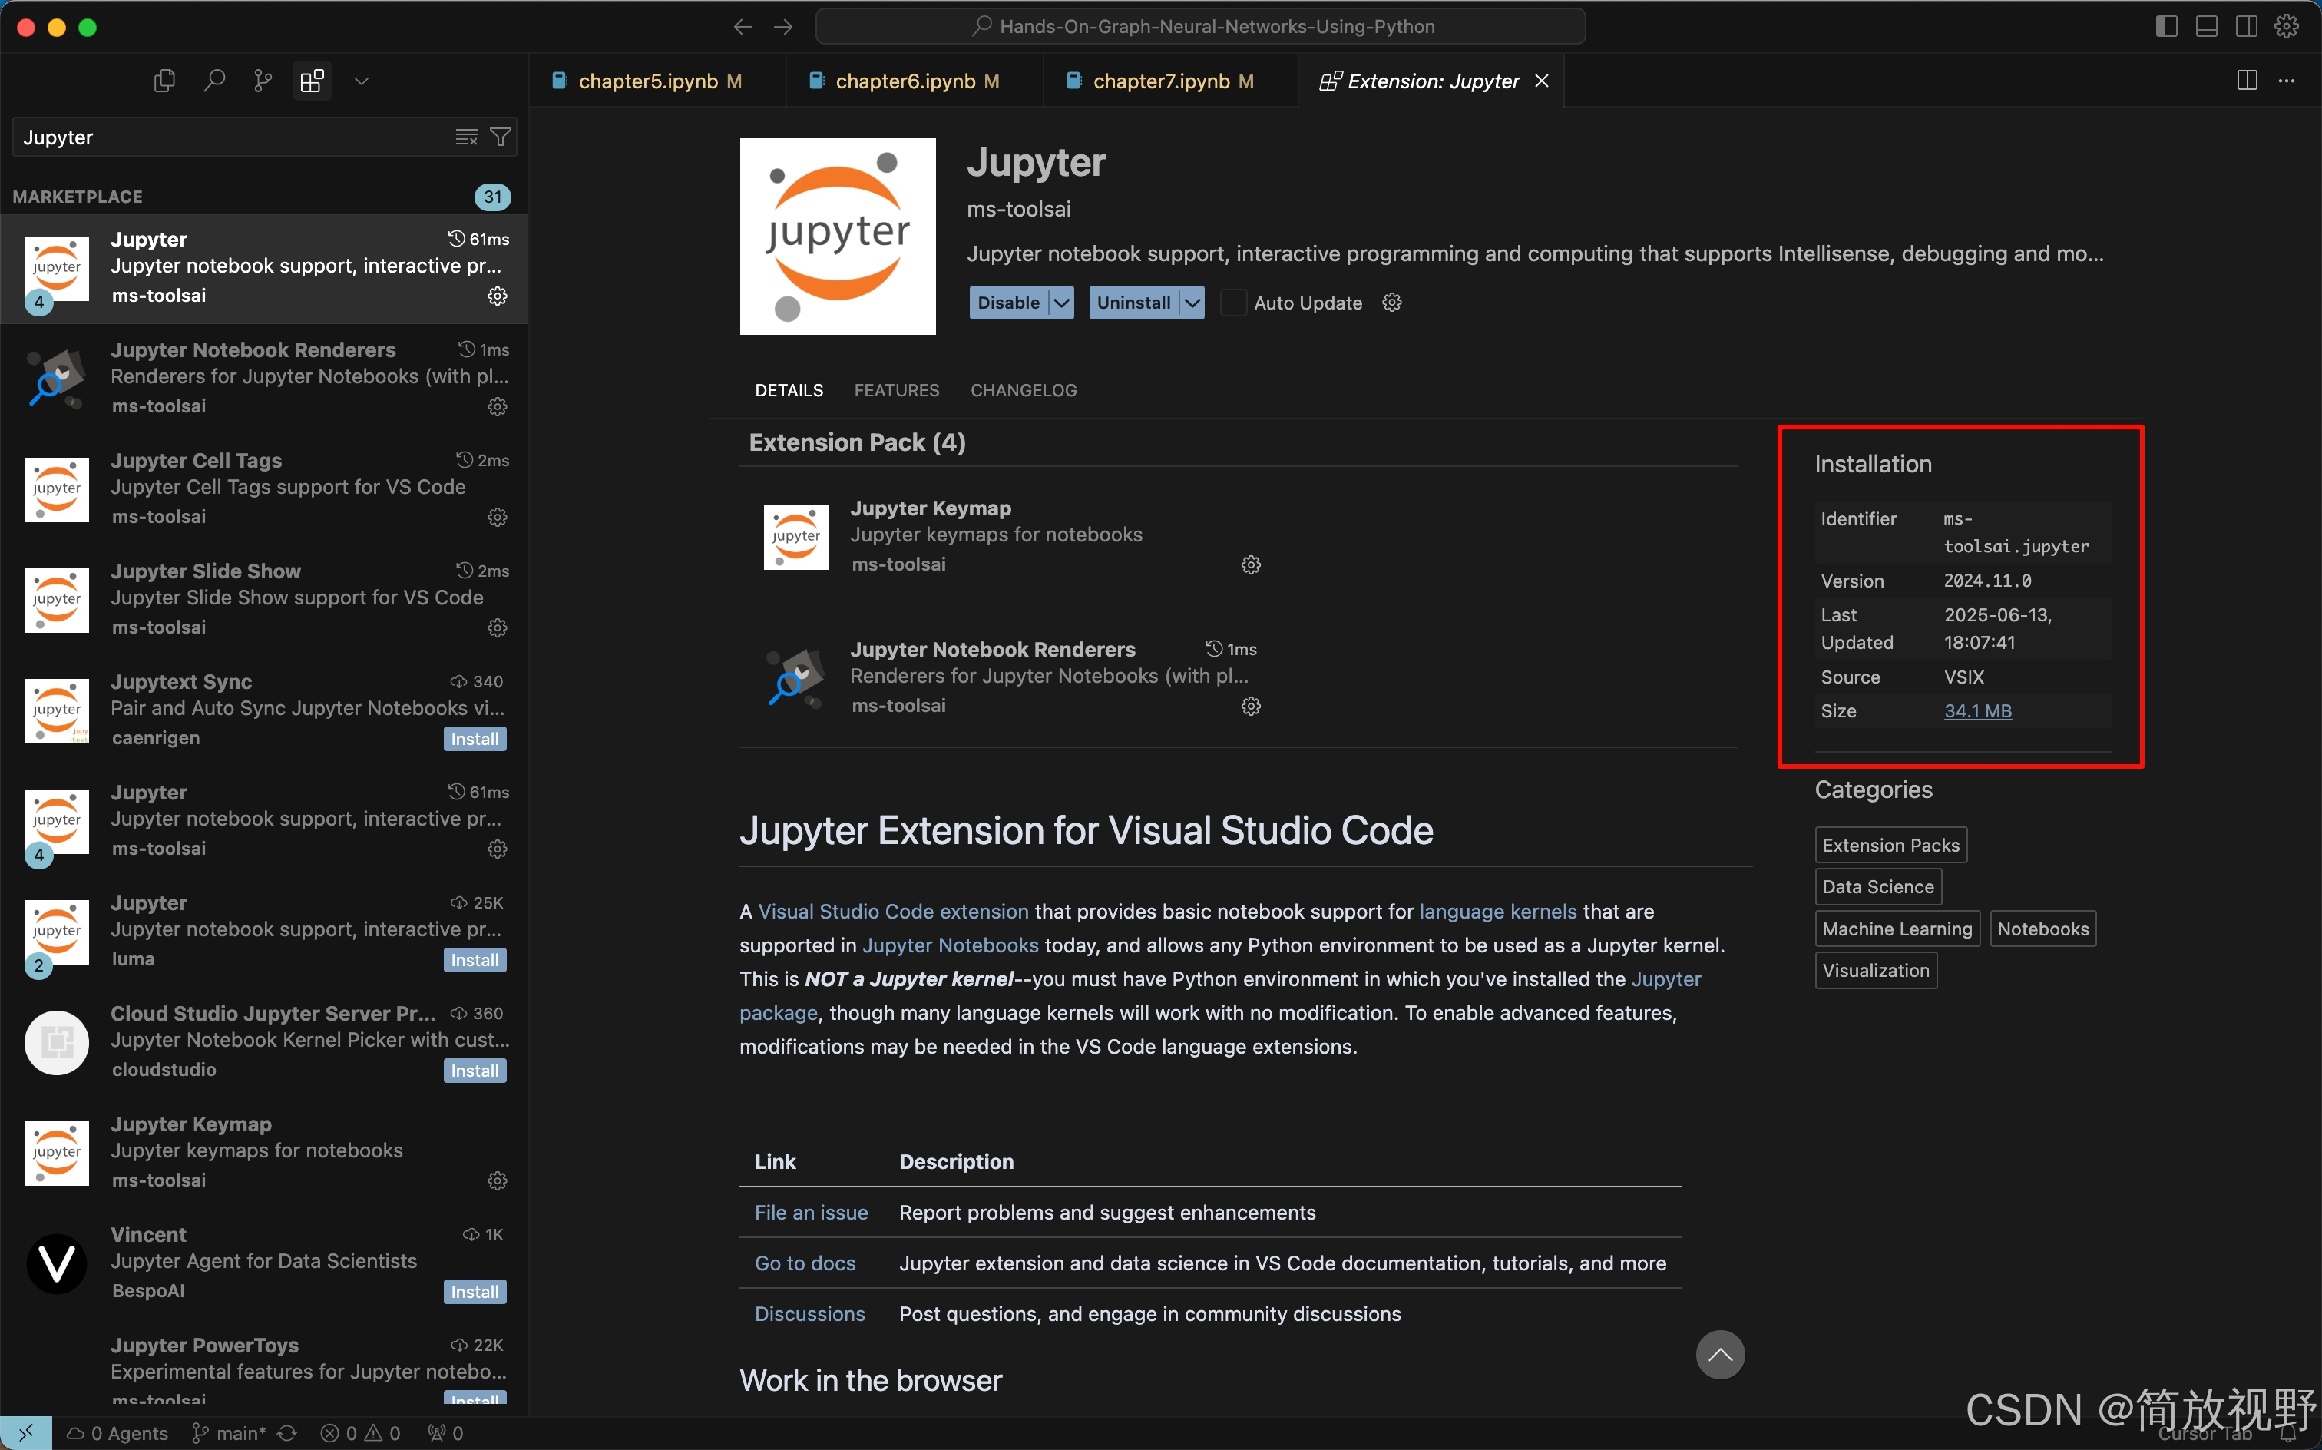Click the Jupyter extensions search field

click(230, 137)
